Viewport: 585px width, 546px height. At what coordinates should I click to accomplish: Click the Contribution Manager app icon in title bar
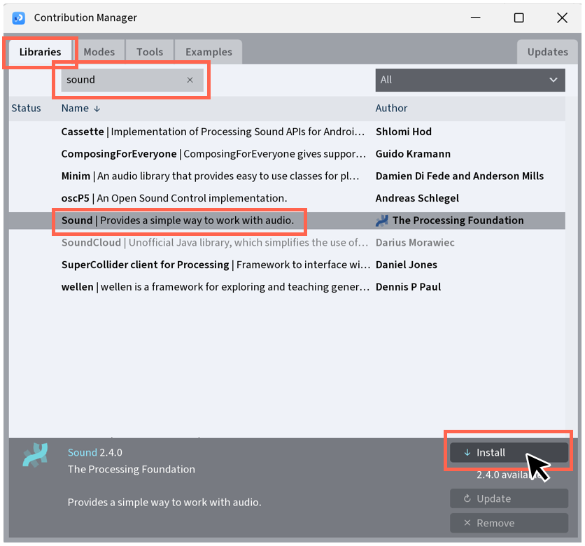click(19, 17)
